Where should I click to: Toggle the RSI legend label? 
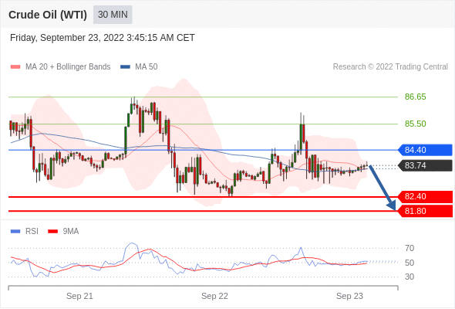pos(32,232)
